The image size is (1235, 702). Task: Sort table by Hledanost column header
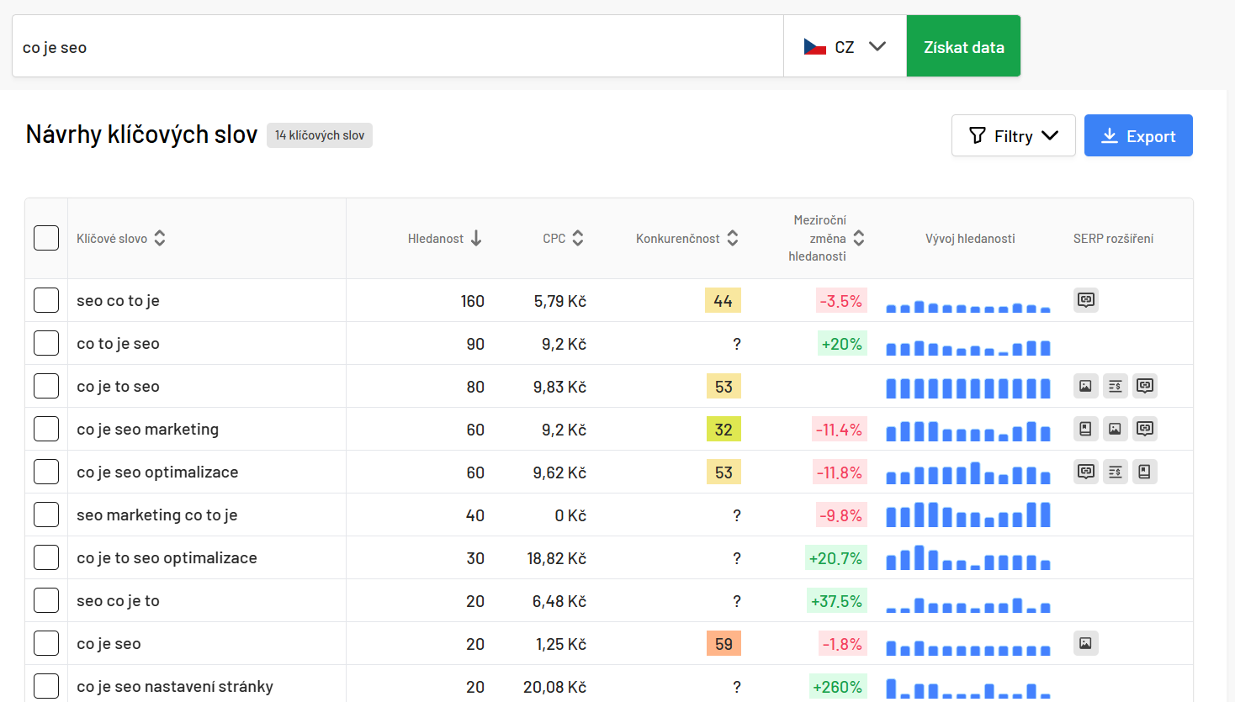[x=444, y=239]
